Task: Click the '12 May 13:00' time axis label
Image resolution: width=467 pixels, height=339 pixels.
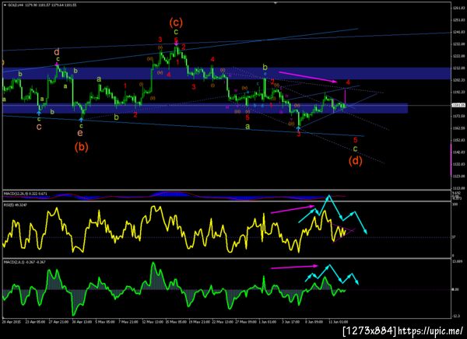Action: [x=153, y=322]
